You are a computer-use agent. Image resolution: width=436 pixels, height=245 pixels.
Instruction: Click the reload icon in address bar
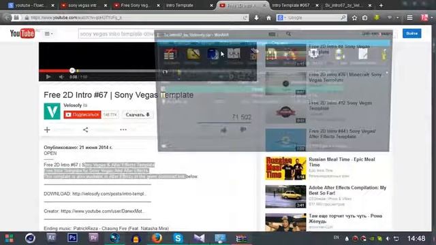click(245, 18)
